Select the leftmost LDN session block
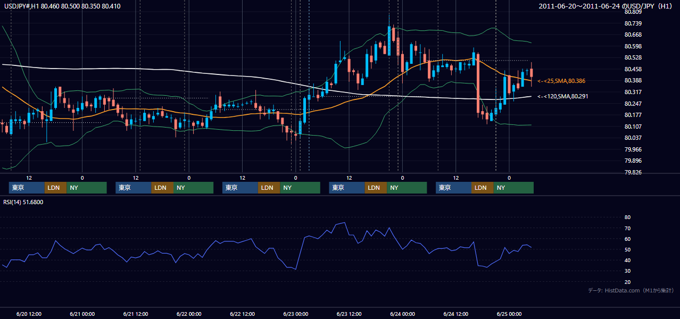Image resolution: width=680 pixels, height=319 pixels. (56, 188)
